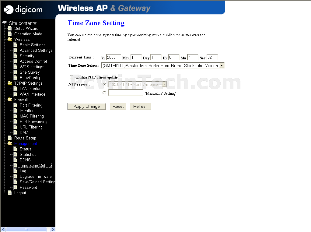Open the Port Forwarding page

[x=33, y=122]
